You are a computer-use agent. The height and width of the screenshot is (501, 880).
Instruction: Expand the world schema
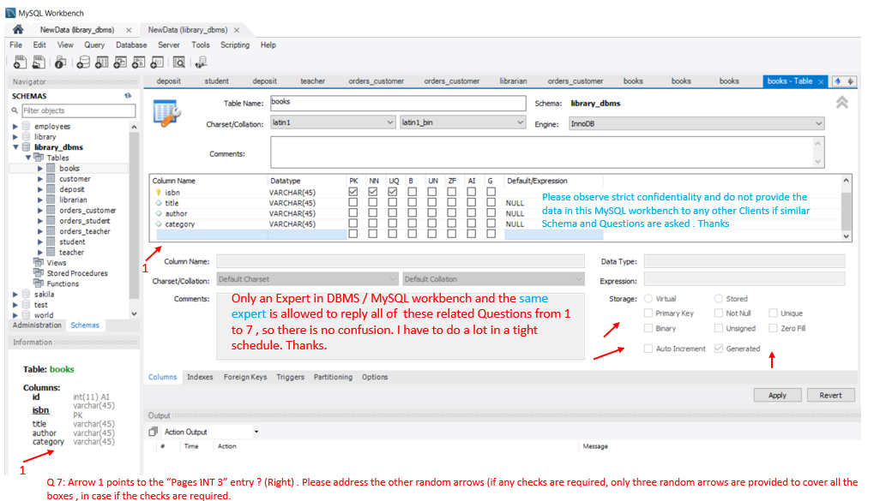click(15, 315)
